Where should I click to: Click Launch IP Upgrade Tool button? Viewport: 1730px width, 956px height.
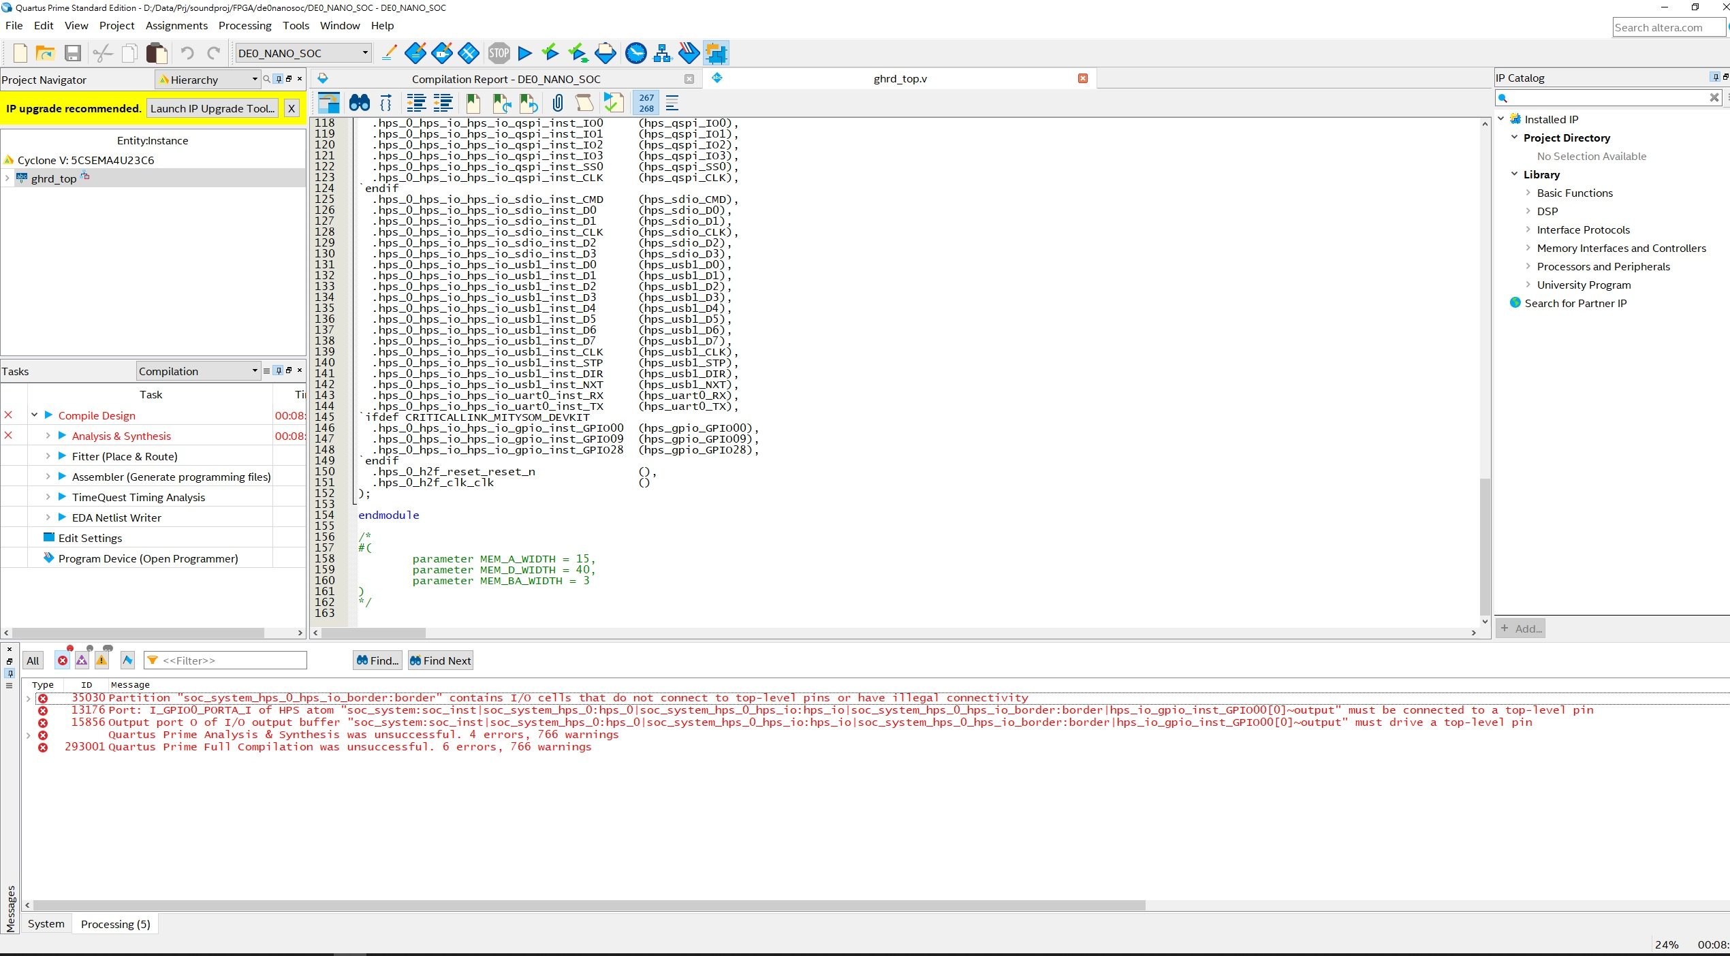point(213,108)
